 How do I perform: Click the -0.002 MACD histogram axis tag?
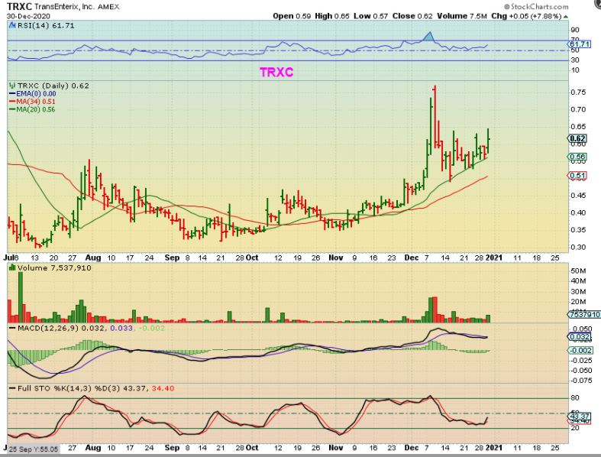click(580, 350)
